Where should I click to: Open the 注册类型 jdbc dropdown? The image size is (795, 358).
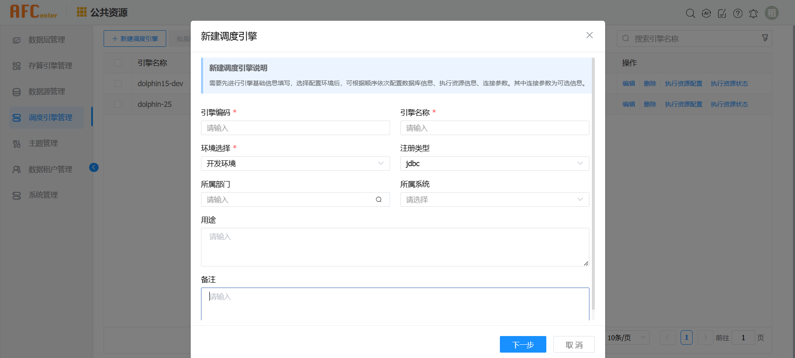(494, 164)
